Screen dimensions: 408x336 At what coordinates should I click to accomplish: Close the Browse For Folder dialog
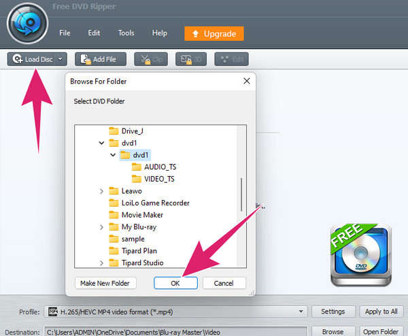247,81
